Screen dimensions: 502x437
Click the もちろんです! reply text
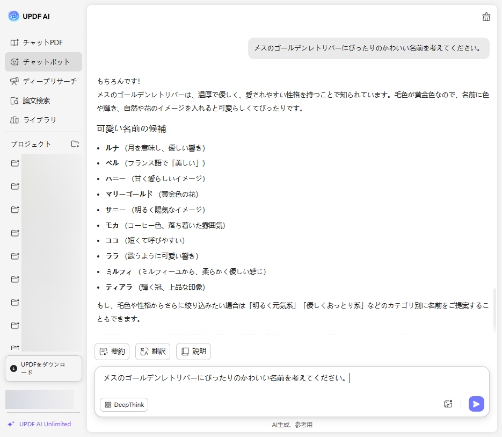(119, 81)
